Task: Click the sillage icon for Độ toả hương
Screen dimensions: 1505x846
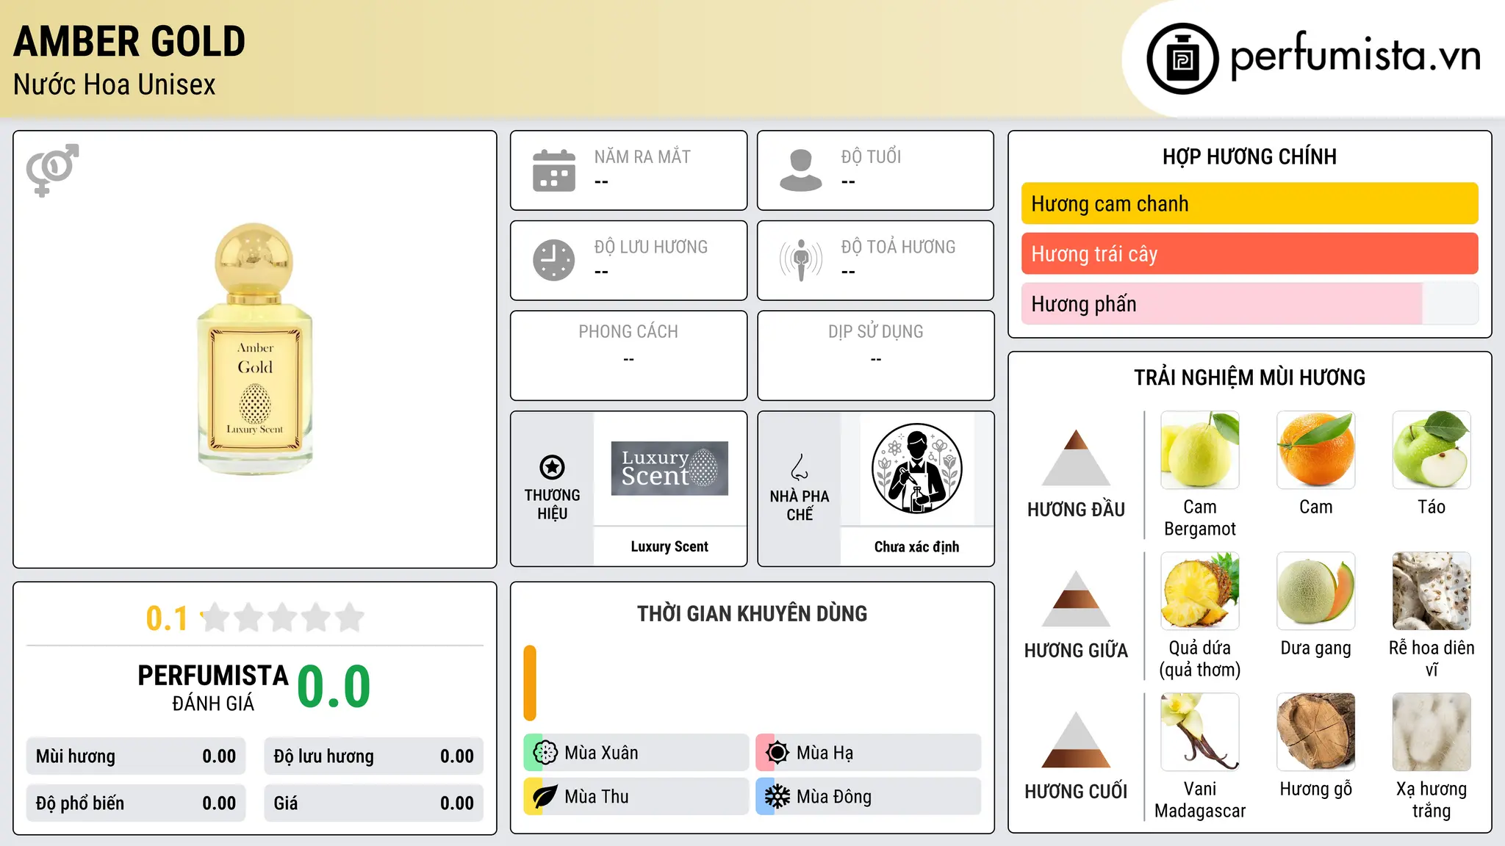Action: (801, 260)
